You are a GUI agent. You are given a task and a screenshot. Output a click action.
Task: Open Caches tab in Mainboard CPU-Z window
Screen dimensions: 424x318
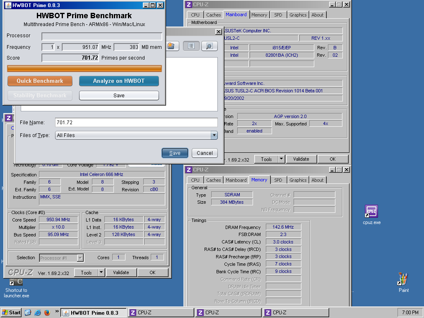pos(213,15)
